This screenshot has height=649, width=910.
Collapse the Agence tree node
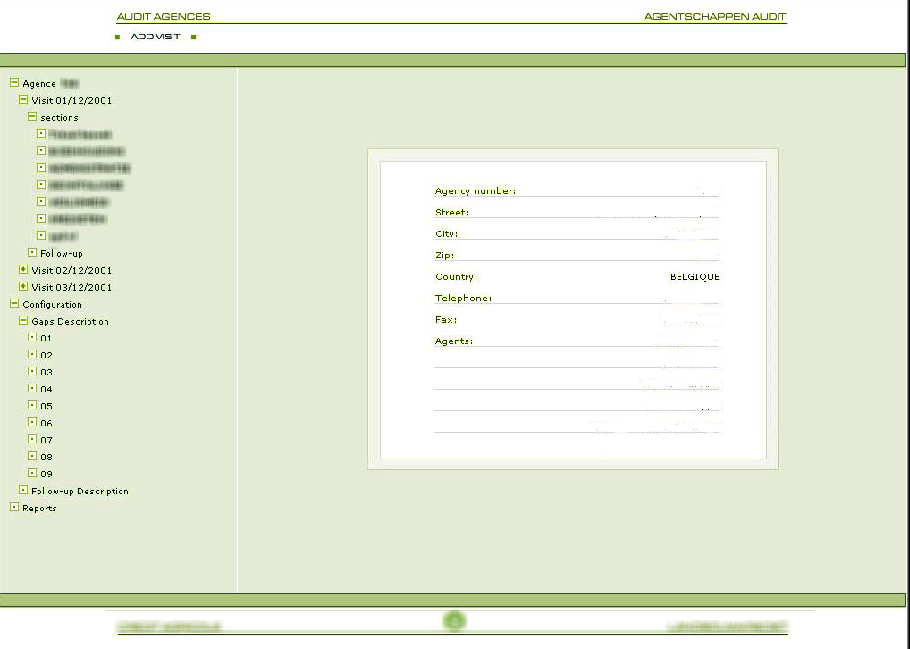[x=14, y=83]
